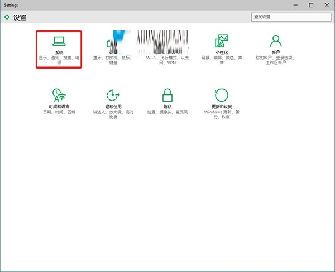Open the 时间和语言 clock-and-letter icon
This screenshot has width=335, height=272.
point(59,95)
